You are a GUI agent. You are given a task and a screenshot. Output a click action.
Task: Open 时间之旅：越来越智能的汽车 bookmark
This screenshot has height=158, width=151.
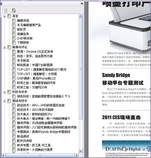tap(36, 83)
